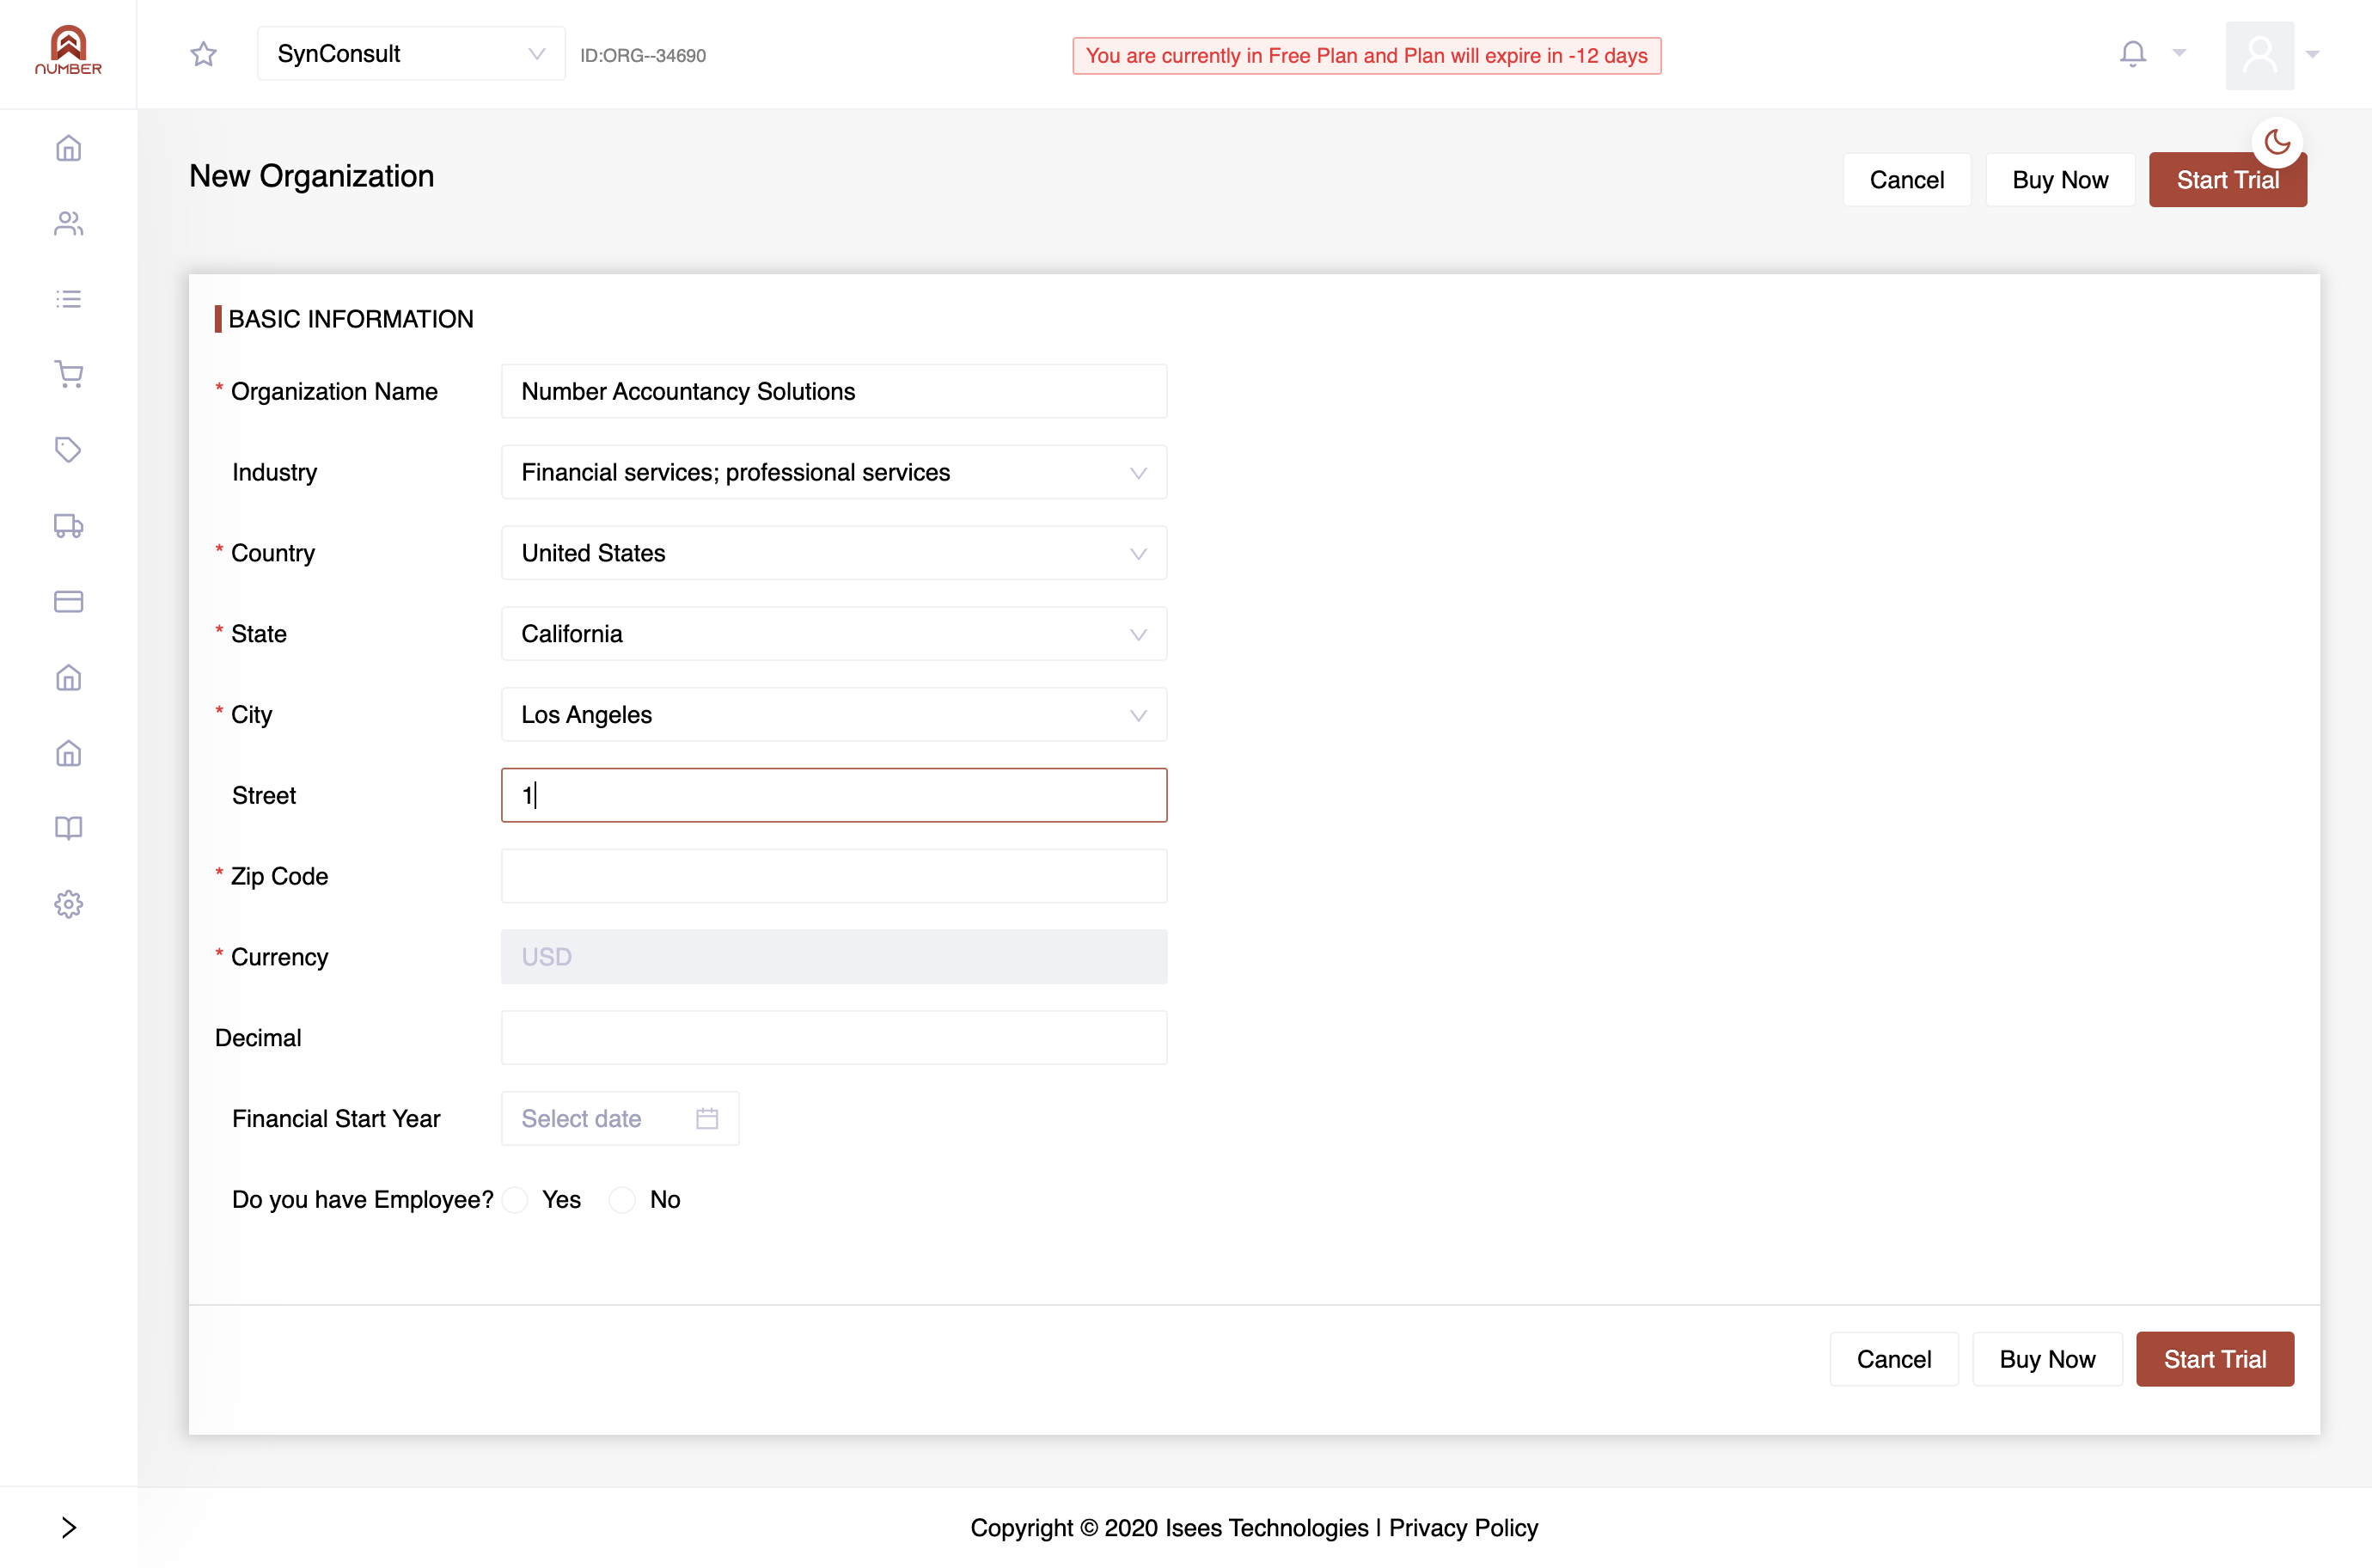The width and height of the screenshot is (2372, 1568).
Task: Open notifications via the bell icon
Action: tap(2132, 53)
